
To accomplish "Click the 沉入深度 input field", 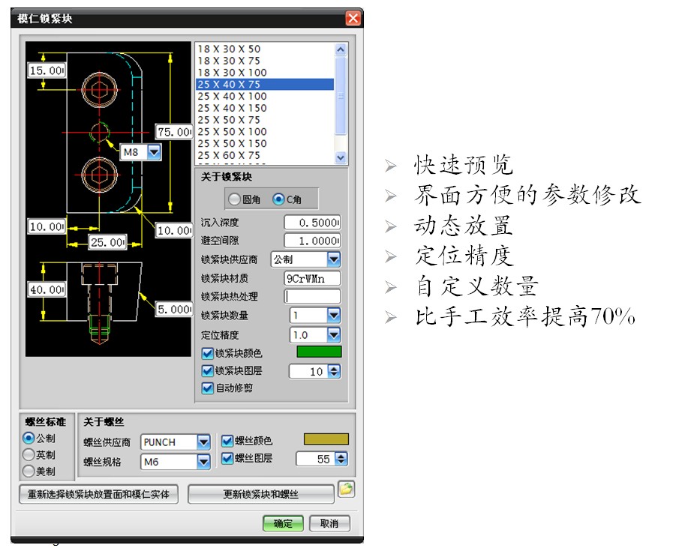I will [x=312, y=223].
